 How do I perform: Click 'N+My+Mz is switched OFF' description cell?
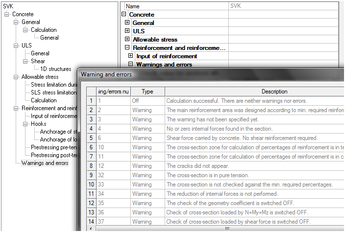coord(254,212)
